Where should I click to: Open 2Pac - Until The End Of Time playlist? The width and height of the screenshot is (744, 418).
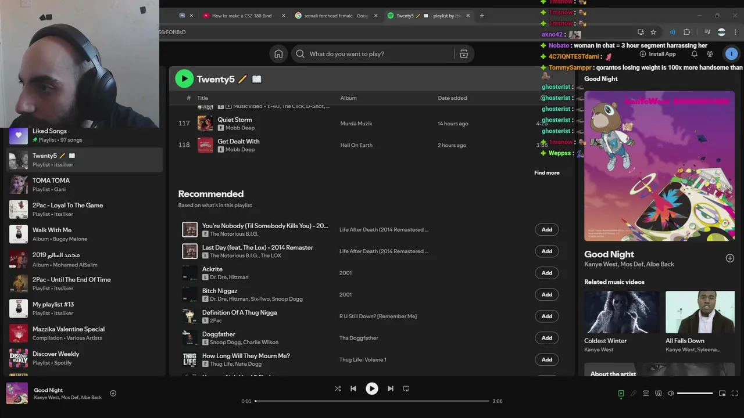(84, 284)
